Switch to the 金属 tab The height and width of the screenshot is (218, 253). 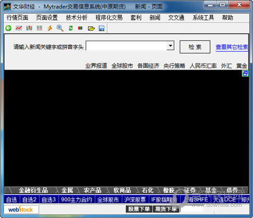[67, 190]
